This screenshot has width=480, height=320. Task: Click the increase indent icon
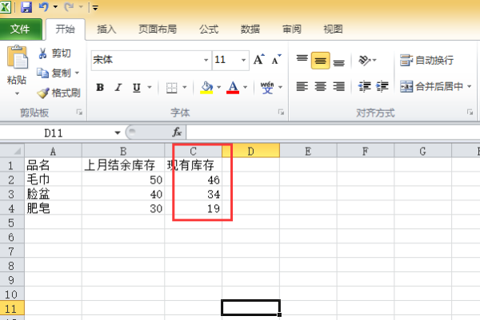coord(382,86)
